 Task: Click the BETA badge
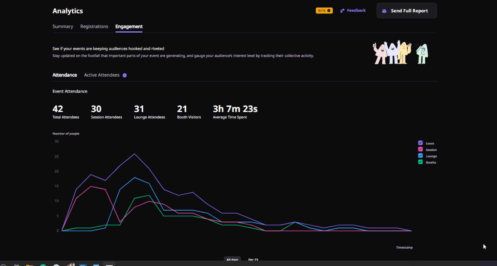click(324, 11)
